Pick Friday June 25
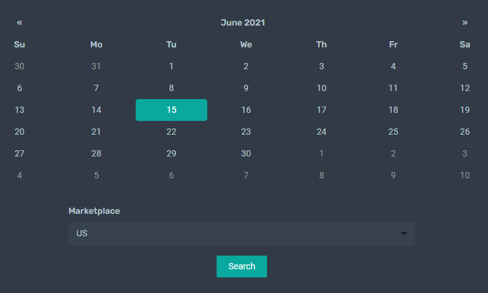Image resolution: width=488 pixels, height=293 pixels. click(393, 132)
